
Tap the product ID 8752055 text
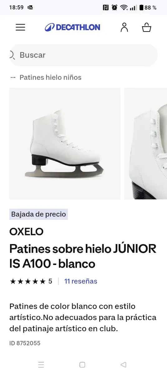pos(25,343)
